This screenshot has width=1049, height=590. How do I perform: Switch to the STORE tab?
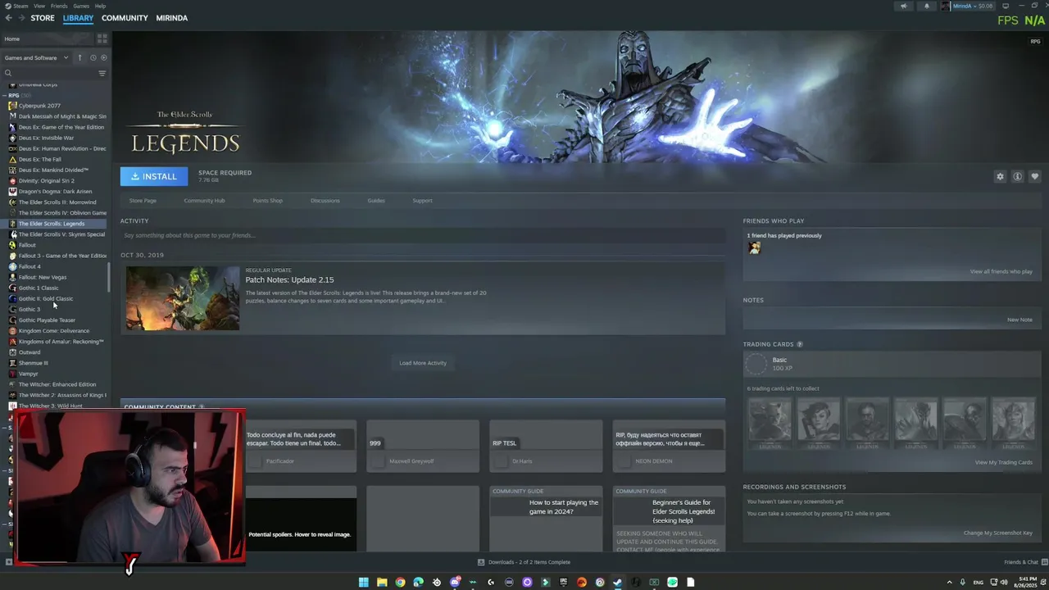pyautogui.click(x=43, y=18)
